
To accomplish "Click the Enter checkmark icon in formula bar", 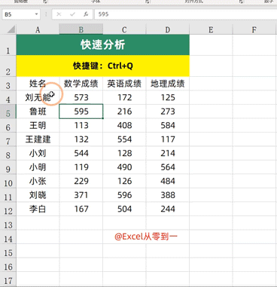I will [72, 14].
